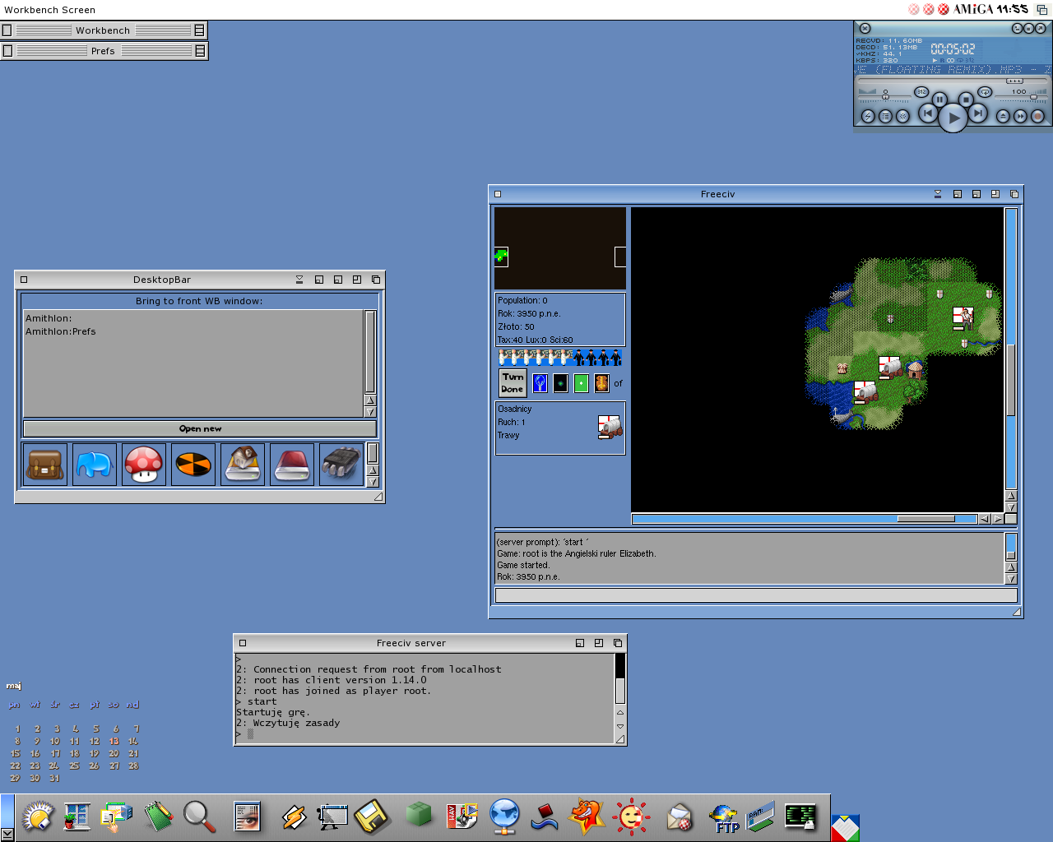Open the magnifying glass icon in the dock
Image resolution: width=1053 pixels, height=842 pixels.
tap(199, 817)
